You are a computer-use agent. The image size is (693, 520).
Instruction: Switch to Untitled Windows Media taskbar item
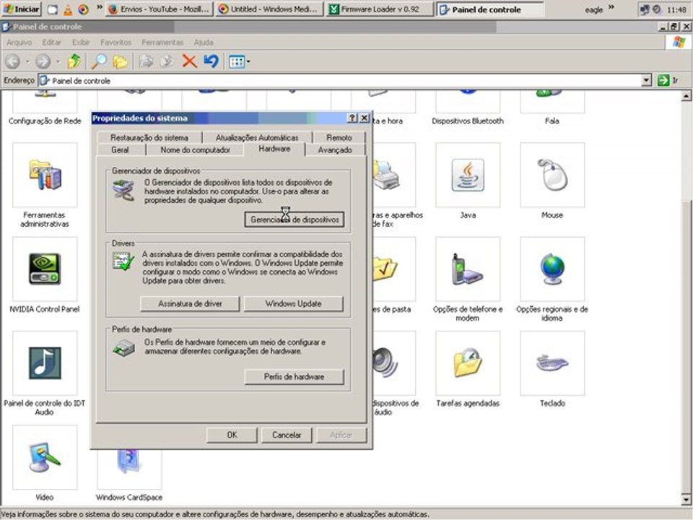269,9
